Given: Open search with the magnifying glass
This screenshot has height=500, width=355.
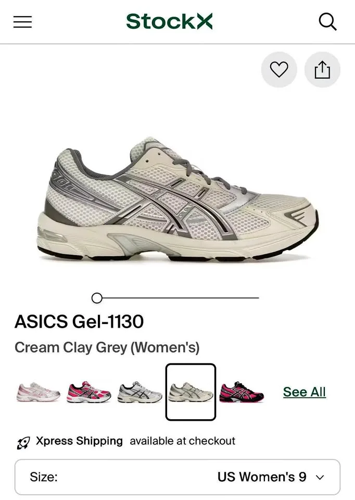Looking at the screenshot, I should (327, 22).
